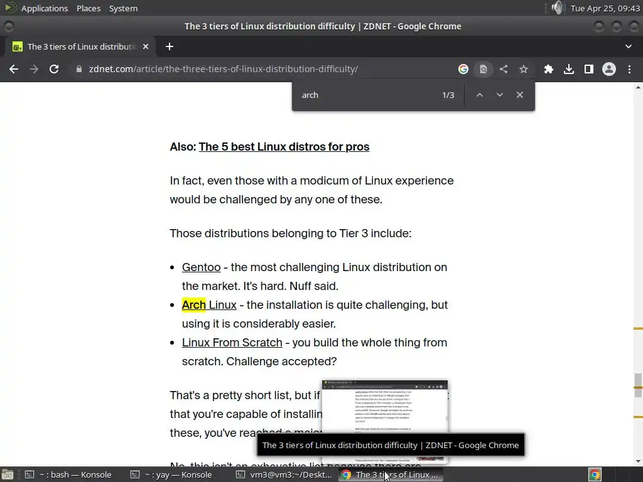The width and height of the screenshot is (643, 482).
Task: Click the find-in-page search icon
Action: pyautogui.click(x=484, y=69)
